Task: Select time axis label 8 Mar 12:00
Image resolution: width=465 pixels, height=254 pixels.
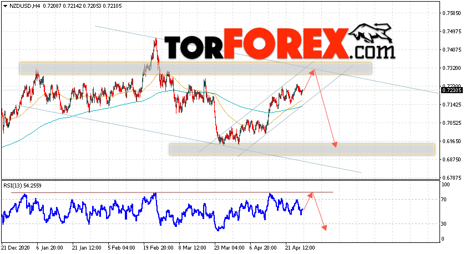Action: [x=193, y=248]
